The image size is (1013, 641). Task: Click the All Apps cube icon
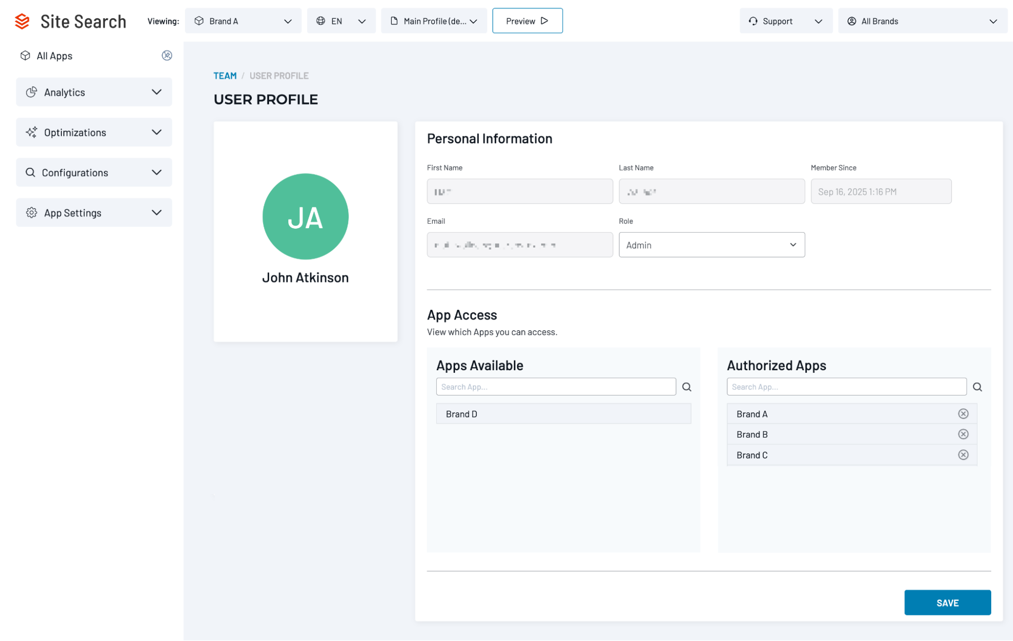[25, 56]
